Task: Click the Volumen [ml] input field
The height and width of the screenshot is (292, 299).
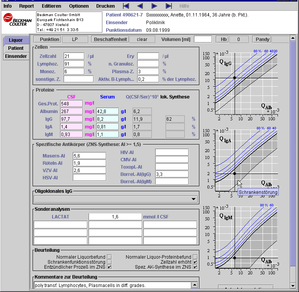Action: tap(203, 39)
